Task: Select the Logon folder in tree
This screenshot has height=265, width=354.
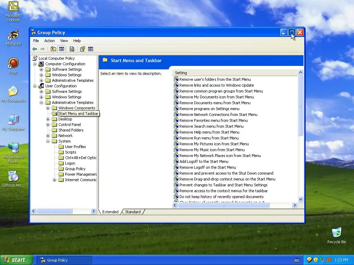Action: (70, 163)
